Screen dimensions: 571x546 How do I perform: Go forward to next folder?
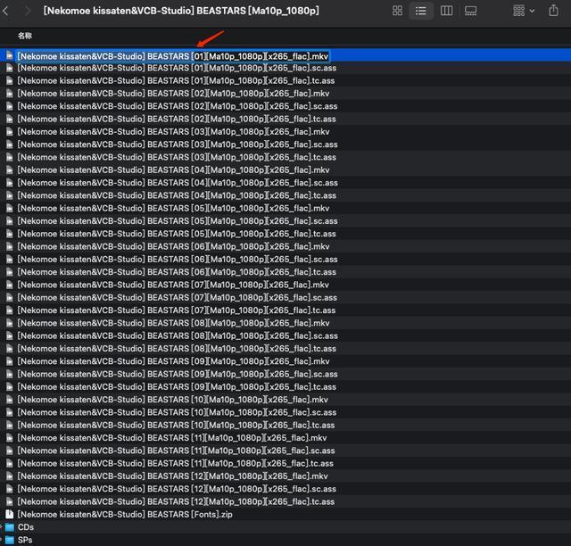pyautogui.click(x=27, y=11)
